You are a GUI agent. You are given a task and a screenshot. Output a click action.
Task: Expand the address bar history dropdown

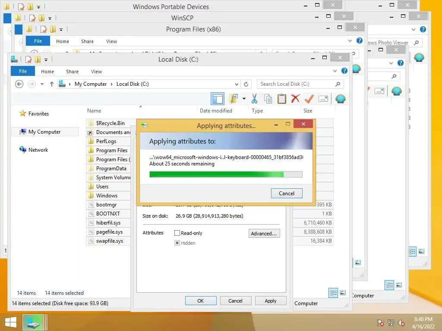click(x=237, y=84)
